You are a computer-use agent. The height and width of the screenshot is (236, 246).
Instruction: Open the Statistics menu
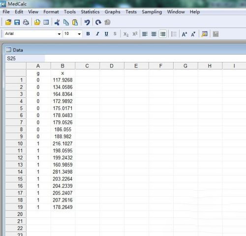point(90,12)
